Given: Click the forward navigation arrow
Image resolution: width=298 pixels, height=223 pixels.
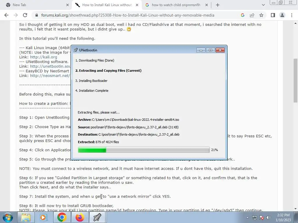Looking at the screenshot, I should click(x=16, y=15).
